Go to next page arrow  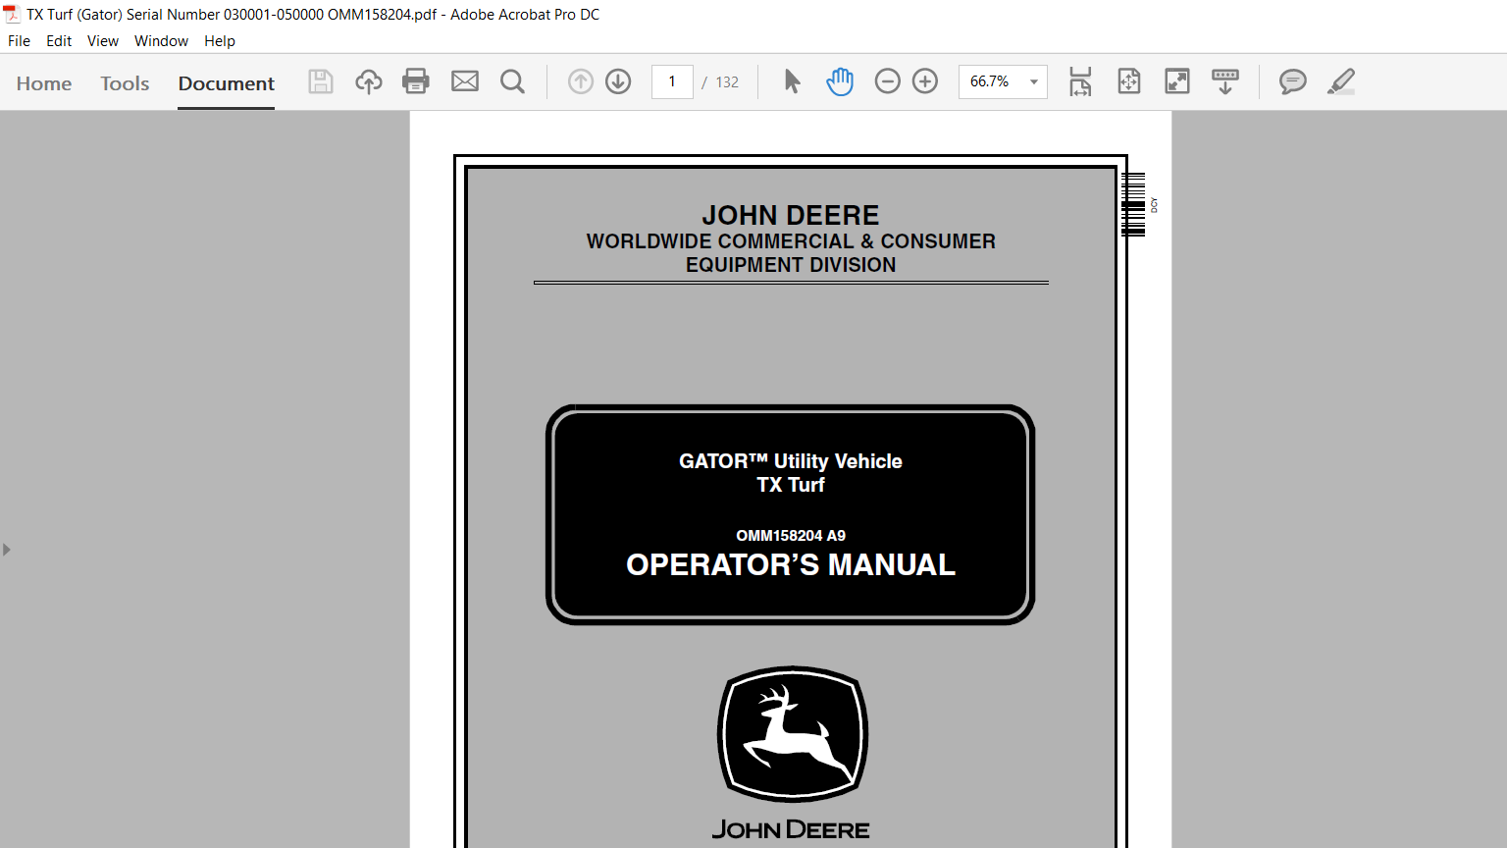pos(618,81)
